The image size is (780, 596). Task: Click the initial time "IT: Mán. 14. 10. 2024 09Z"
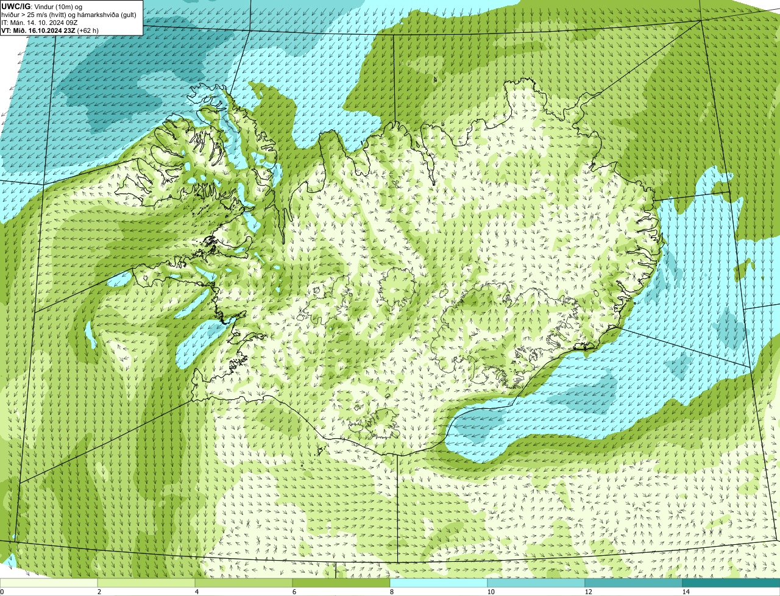click(x=40, y=22)
